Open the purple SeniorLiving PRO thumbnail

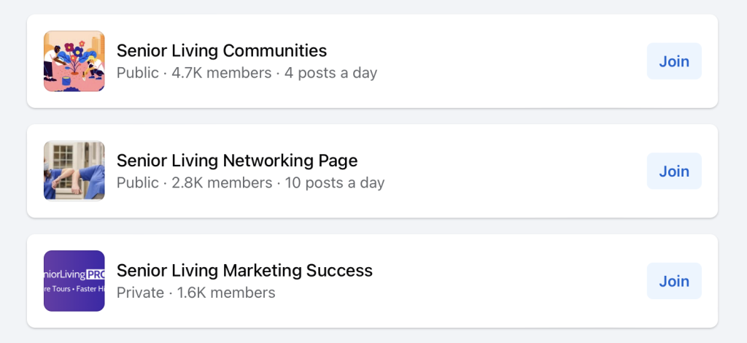click(x=74, y=281)
